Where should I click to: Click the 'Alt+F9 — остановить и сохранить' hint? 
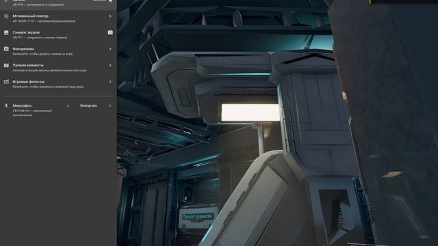38,5
